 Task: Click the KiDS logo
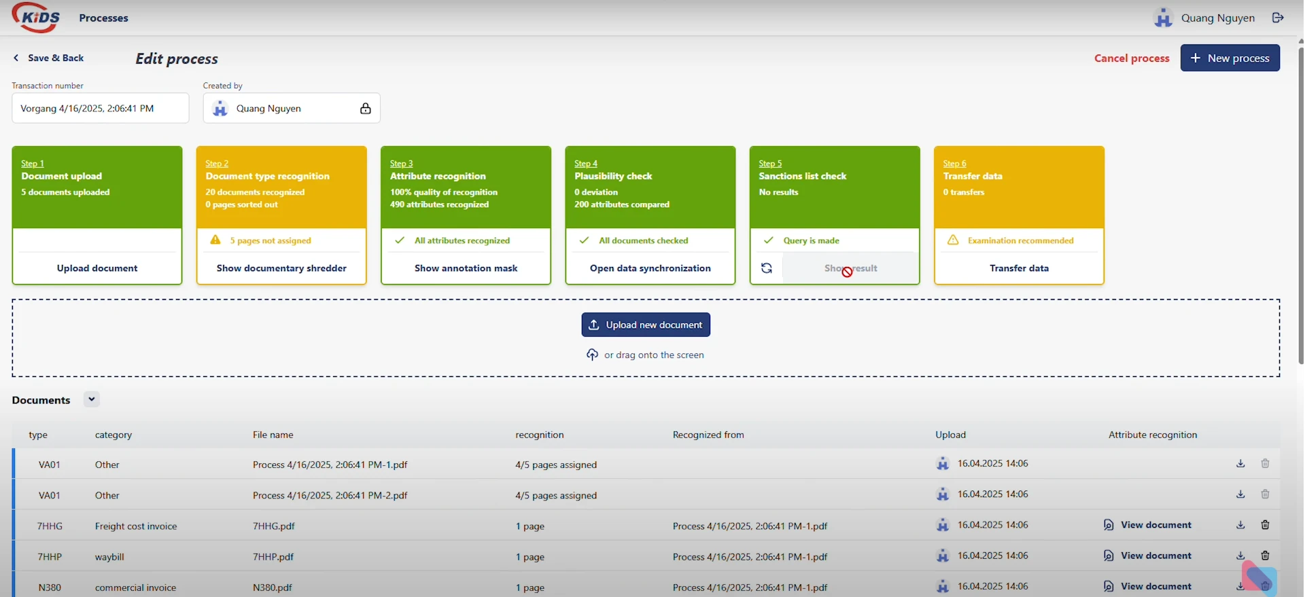[x=36, y=18]
